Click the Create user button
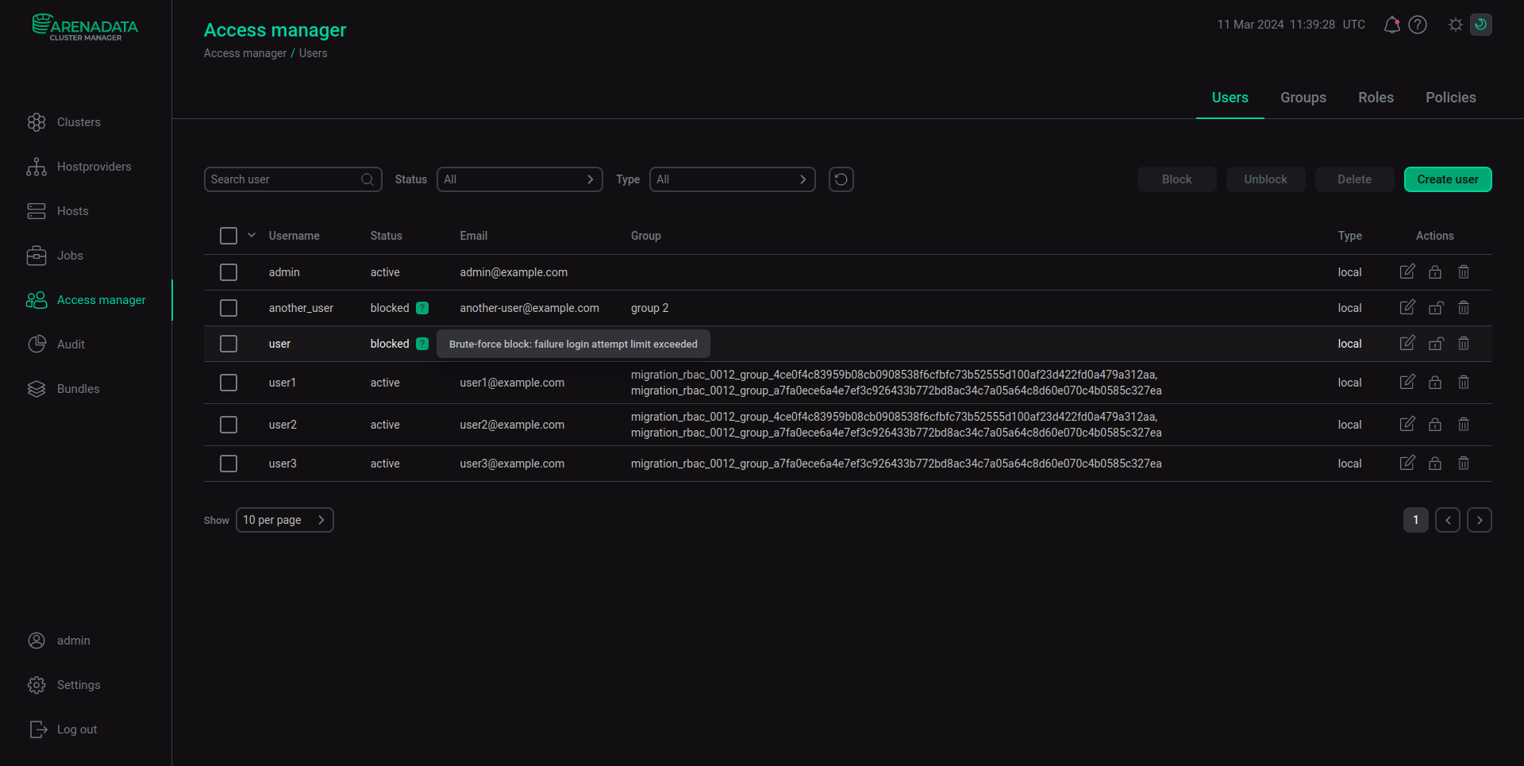1524x766 pixels. click(1448, 179)
